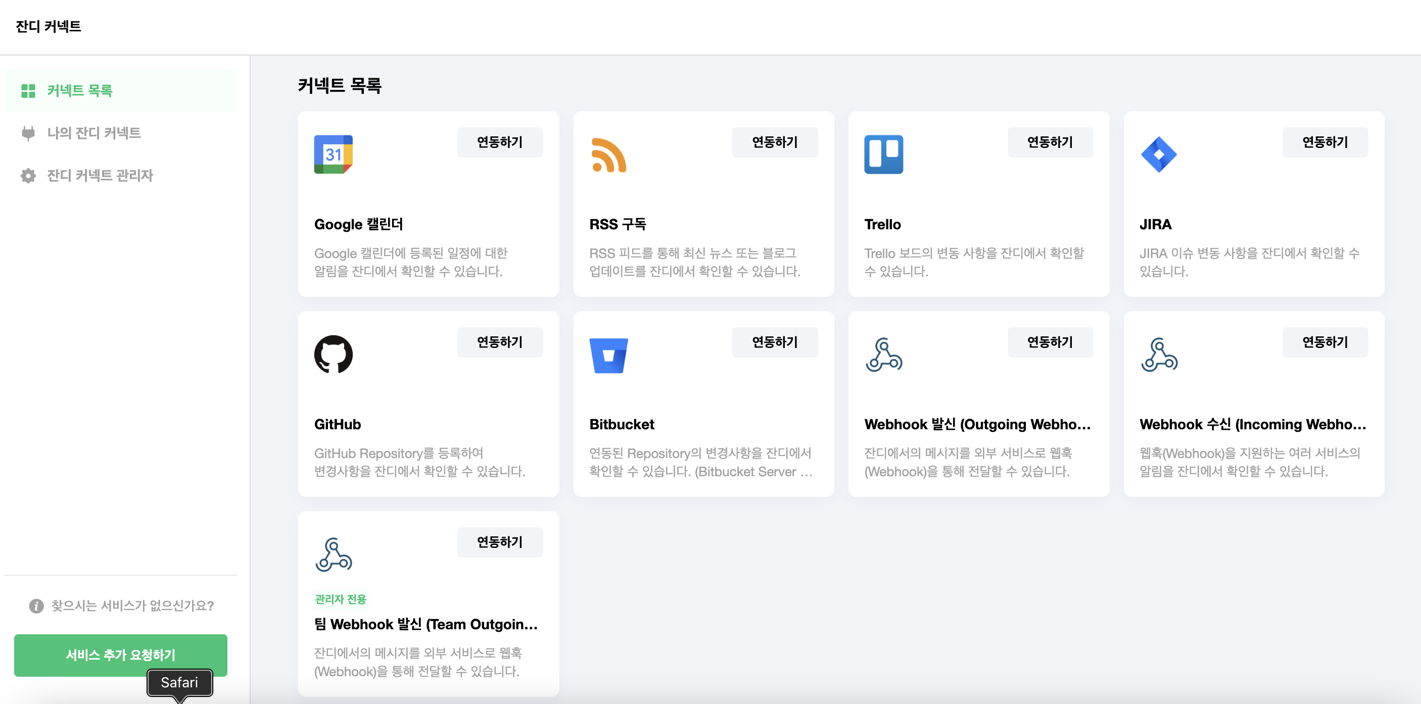Open 잔디 커넥트 관리자 settings menu
Viewport: 1421px width, 704px height.
click(x=99, y=175)
